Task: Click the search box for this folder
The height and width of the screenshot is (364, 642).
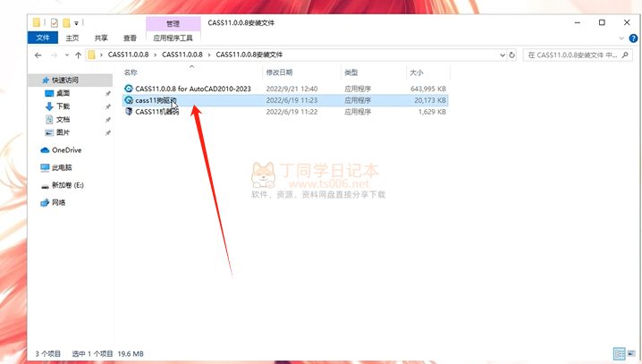Action: point(572,55)
